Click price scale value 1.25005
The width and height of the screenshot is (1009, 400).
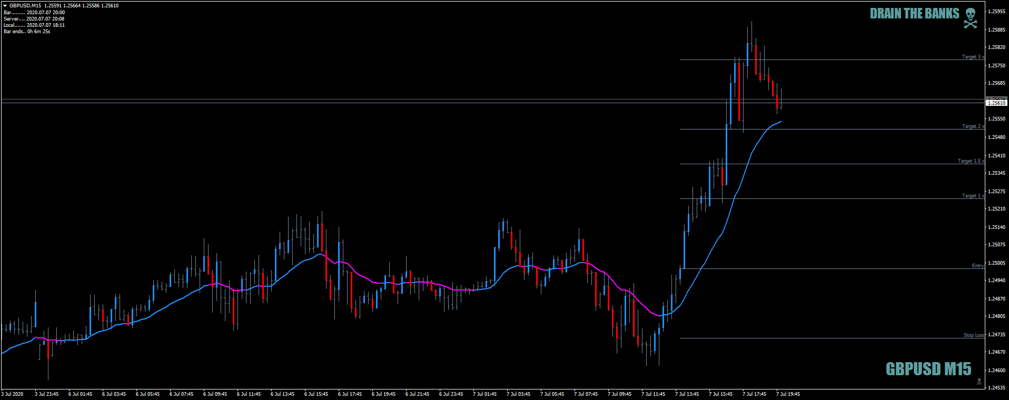[x=996, y=263]
